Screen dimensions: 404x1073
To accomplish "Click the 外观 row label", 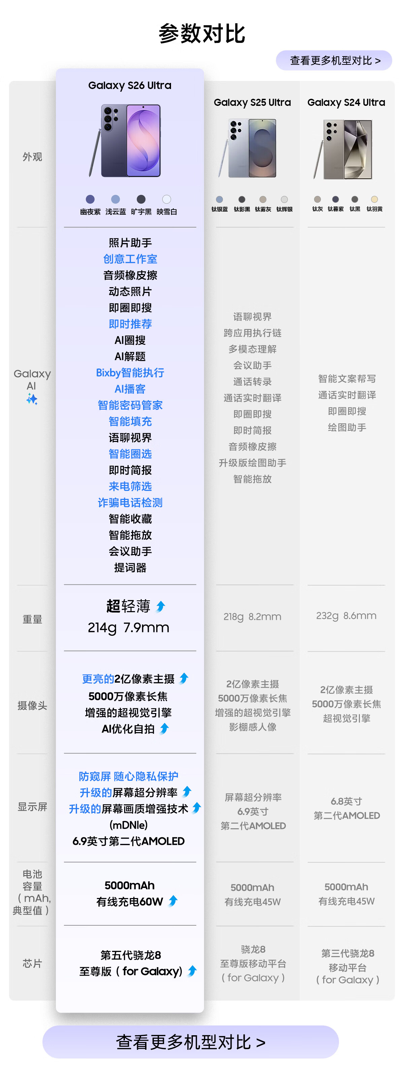I will [x=32, y=157].
